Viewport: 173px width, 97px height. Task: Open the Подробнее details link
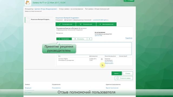[x=129, y=38]
